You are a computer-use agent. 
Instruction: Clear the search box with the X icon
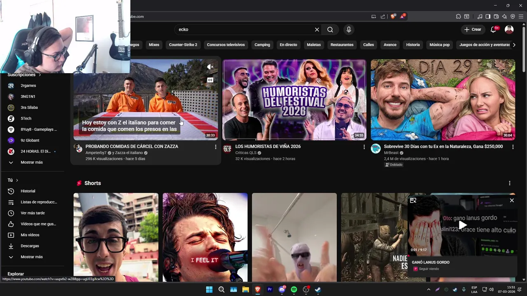(317, 30)
